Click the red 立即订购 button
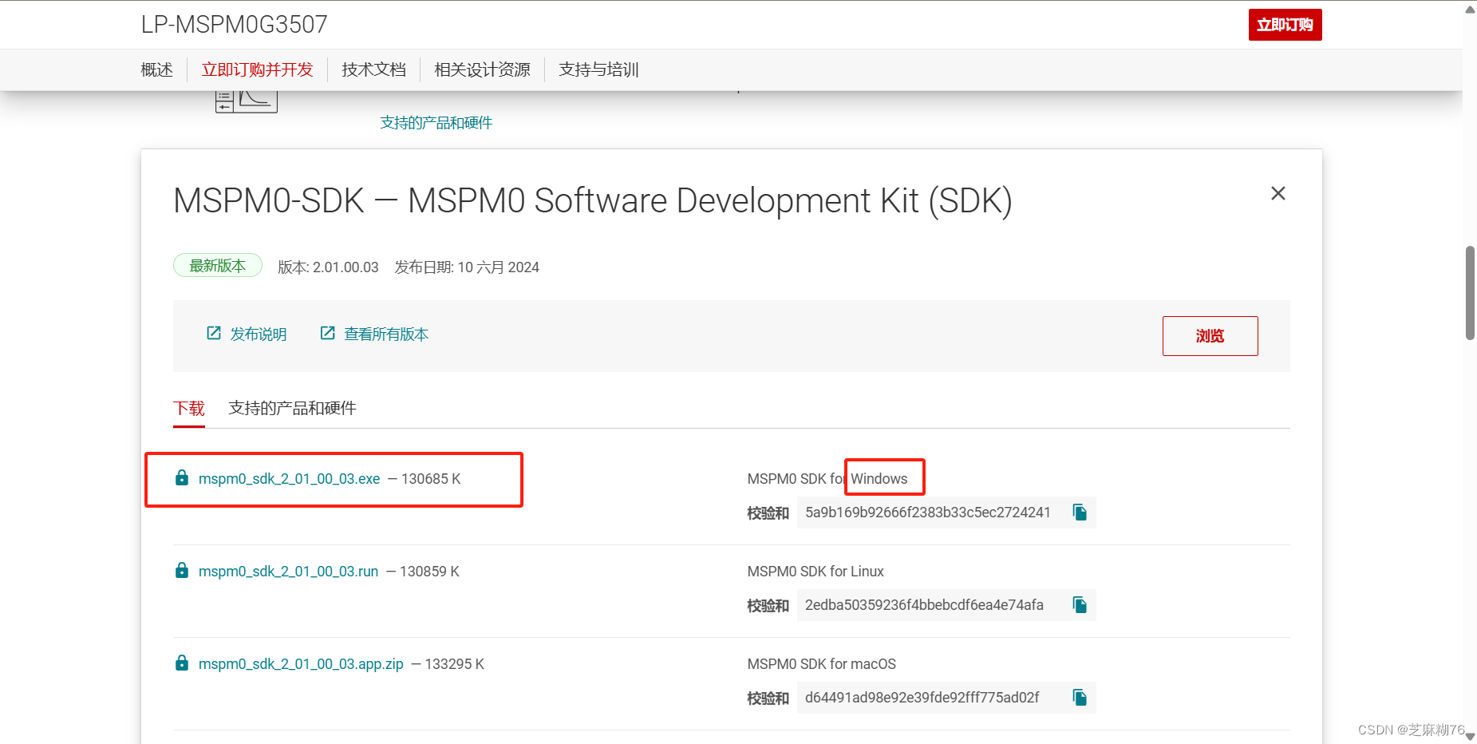Viewport: 1477px width, 744px height. pyautogui.click(x=1285, y=24)
